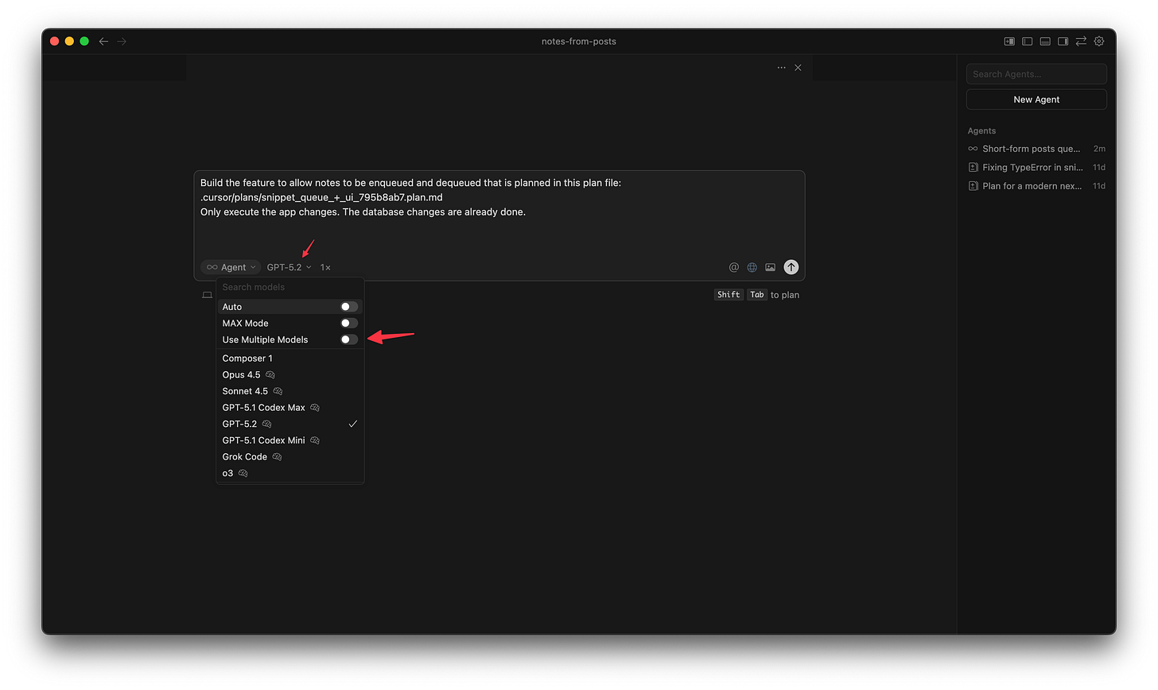
Task: Toggle the bottom panel layout icon
Action: pos(1044,41)
